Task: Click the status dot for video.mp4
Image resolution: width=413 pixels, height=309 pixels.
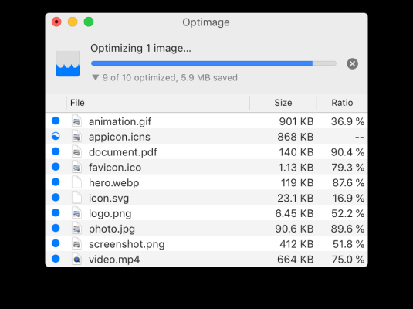Action: 56,259
